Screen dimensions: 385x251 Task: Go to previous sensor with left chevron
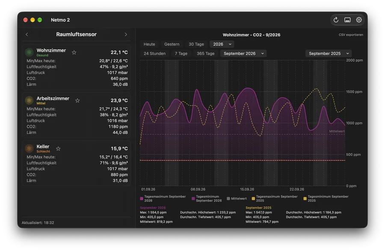pos(27,34)
